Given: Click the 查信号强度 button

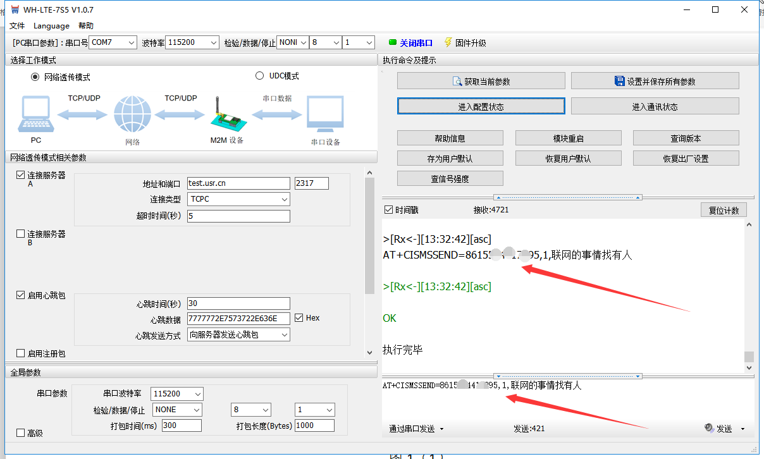Looking at the screenshot, I should 450,179.
